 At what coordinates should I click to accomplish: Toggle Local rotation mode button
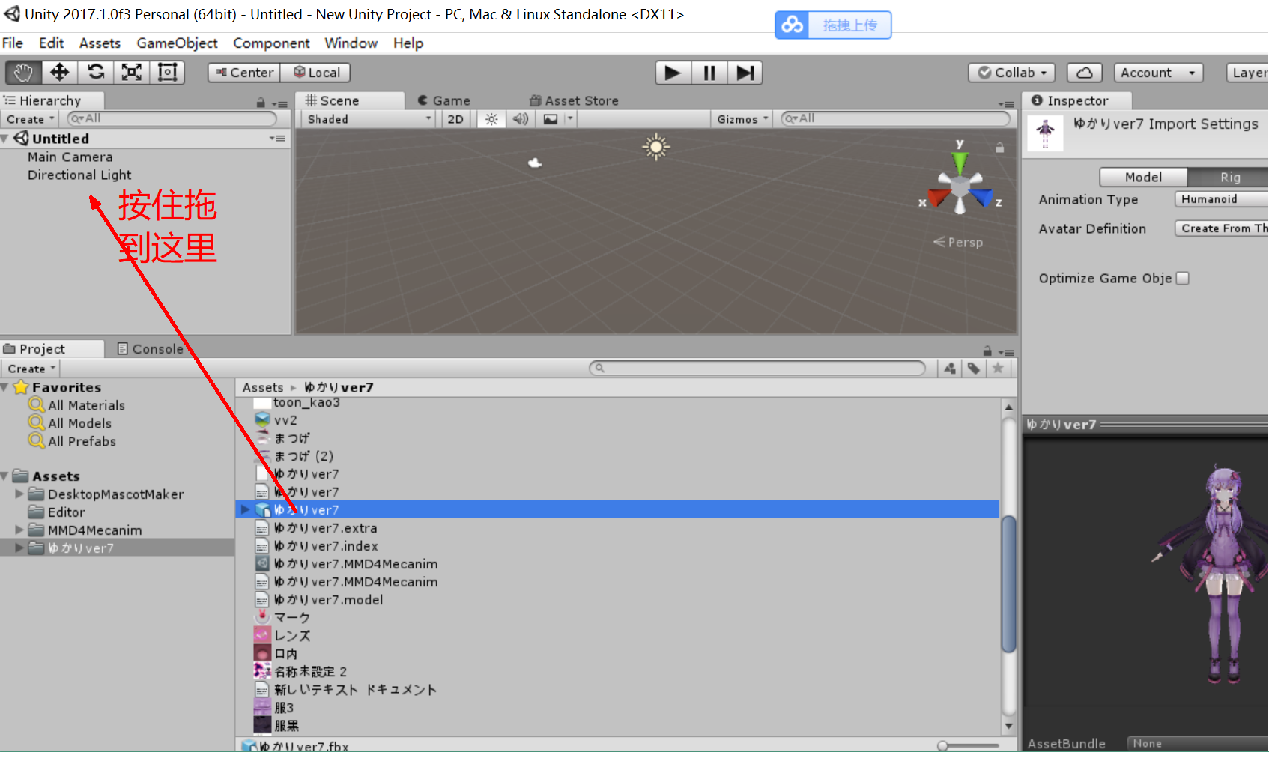pos(315,73)
